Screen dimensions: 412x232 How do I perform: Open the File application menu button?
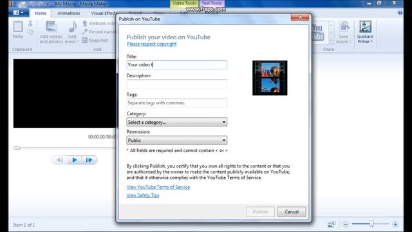point(18,13)
